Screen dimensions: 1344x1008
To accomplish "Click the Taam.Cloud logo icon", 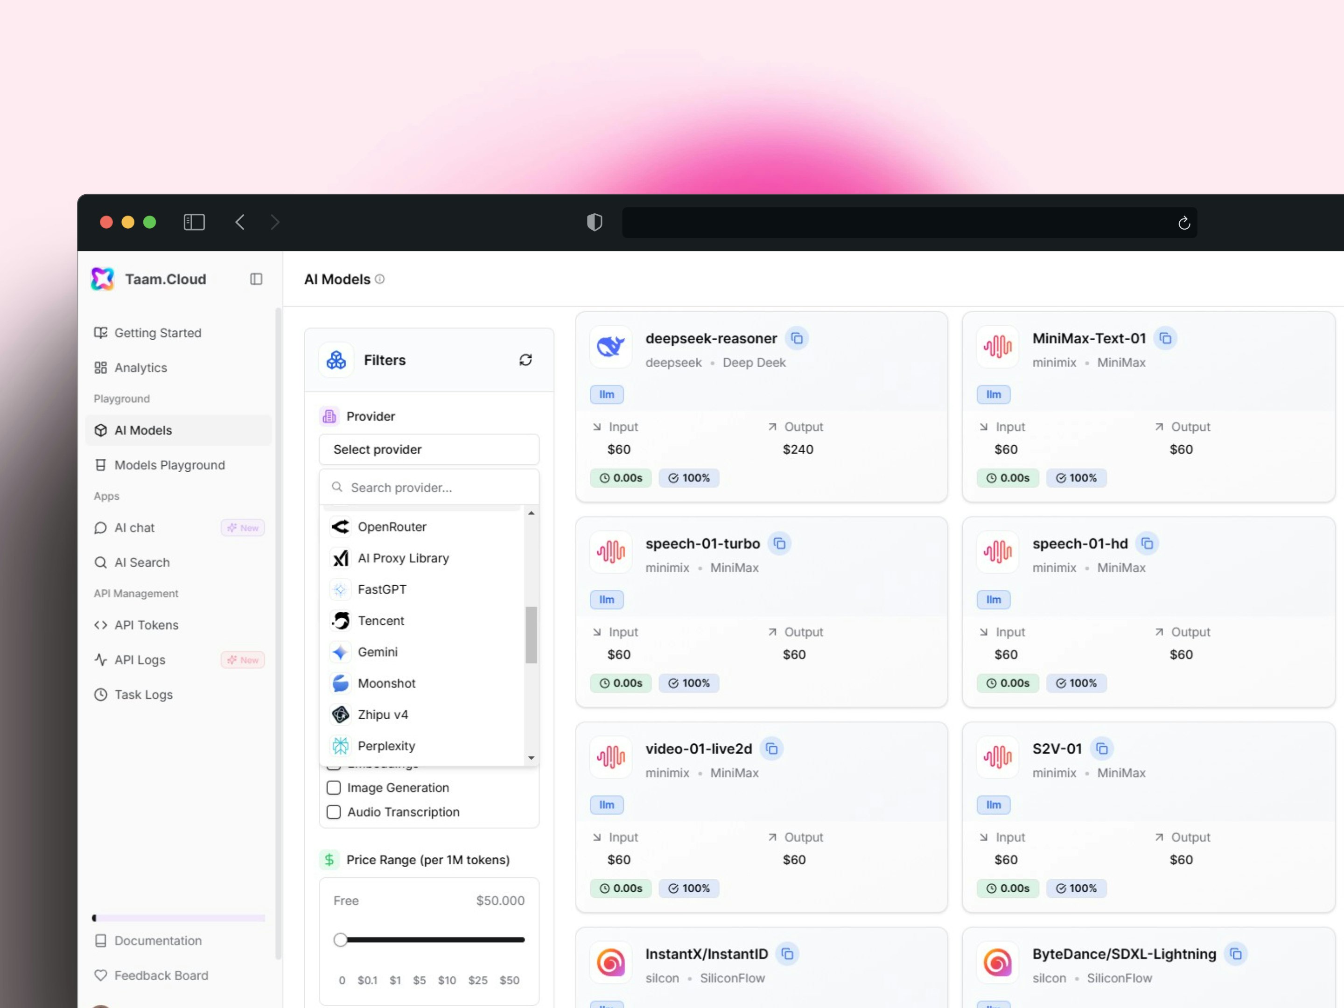I will pos(102,279).
